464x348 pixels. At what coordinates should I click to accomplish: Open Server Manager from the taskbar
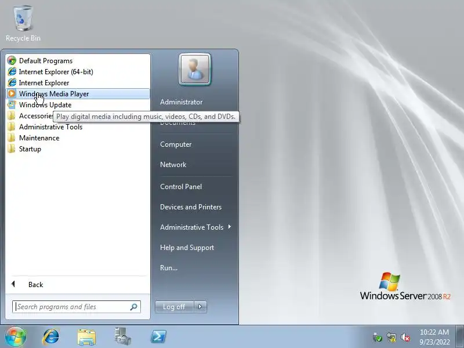coord(122,336)
